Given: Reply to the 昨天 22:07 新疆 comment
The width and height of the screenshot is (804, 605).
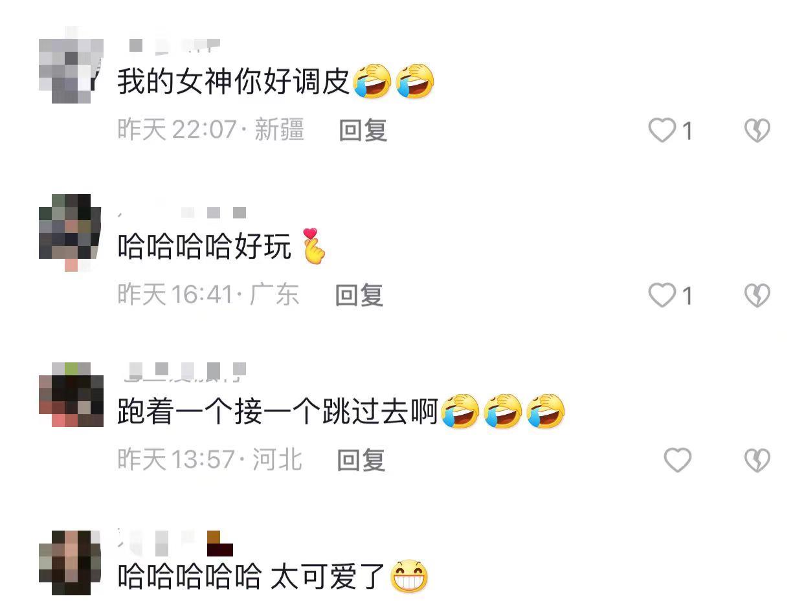Looking at the screenshot, I should coord(363,131).
